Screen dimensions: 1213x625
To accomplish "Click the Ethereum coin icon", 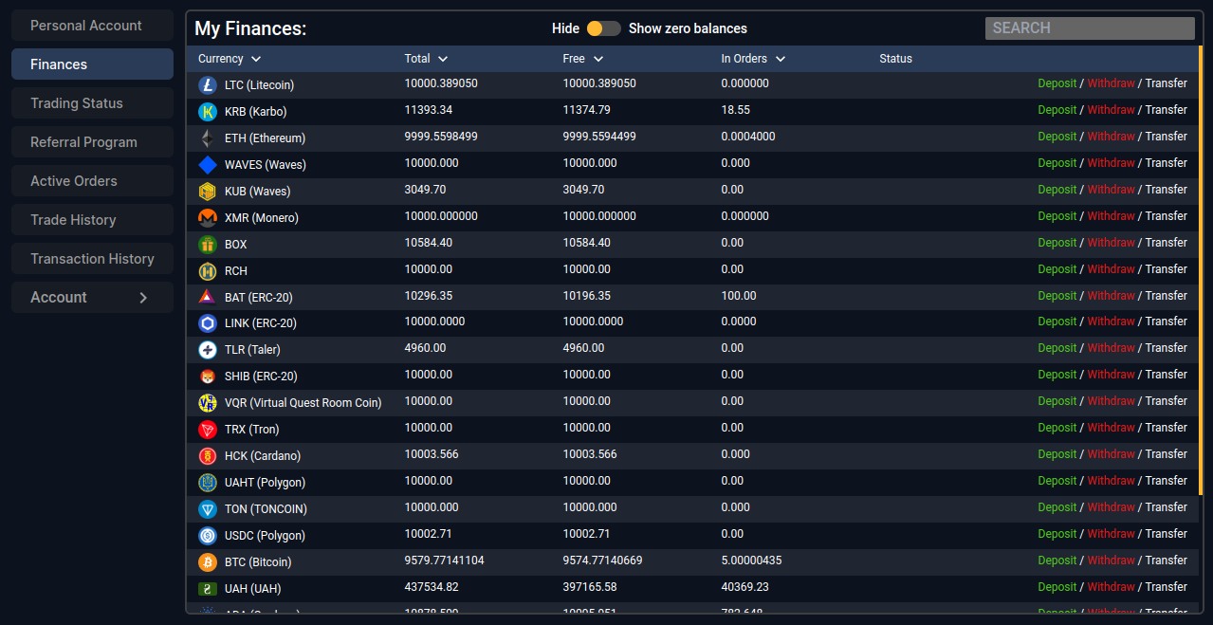I will click(208, 138).
